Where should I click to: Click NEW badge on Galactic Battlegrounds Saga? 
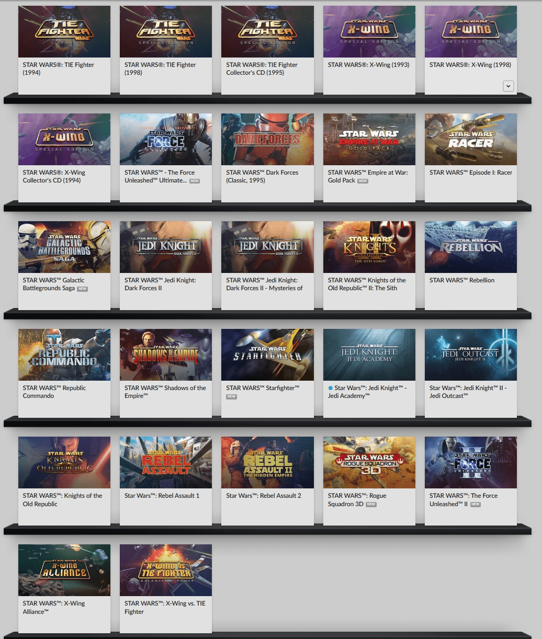82,289
